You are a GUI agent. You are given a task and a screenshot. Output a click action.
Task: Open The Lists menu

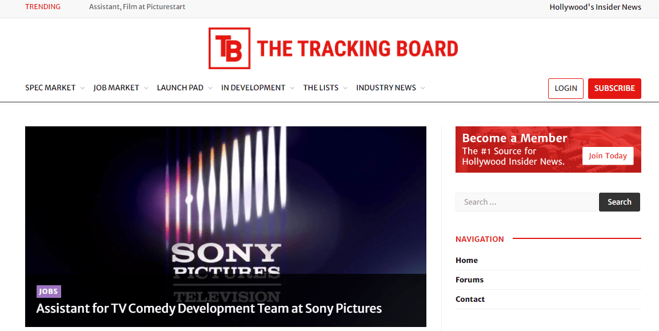tap(321, 88)
